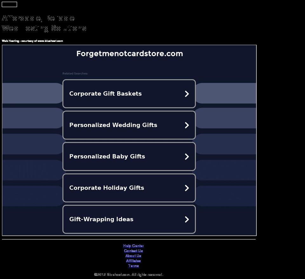Click the Forgetmenotcardstore.com heading
Screen dimensions: 305x279
[130, 54]
